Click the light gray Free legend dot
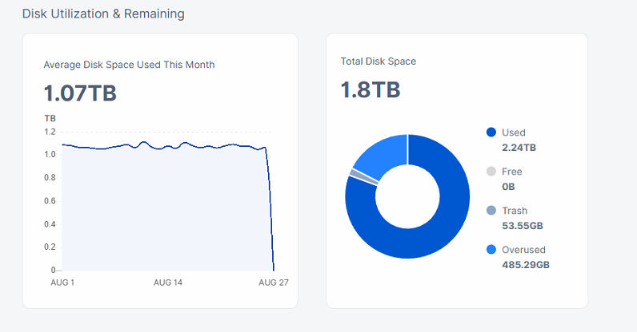The image size is (637, 332). coord(491,172)
